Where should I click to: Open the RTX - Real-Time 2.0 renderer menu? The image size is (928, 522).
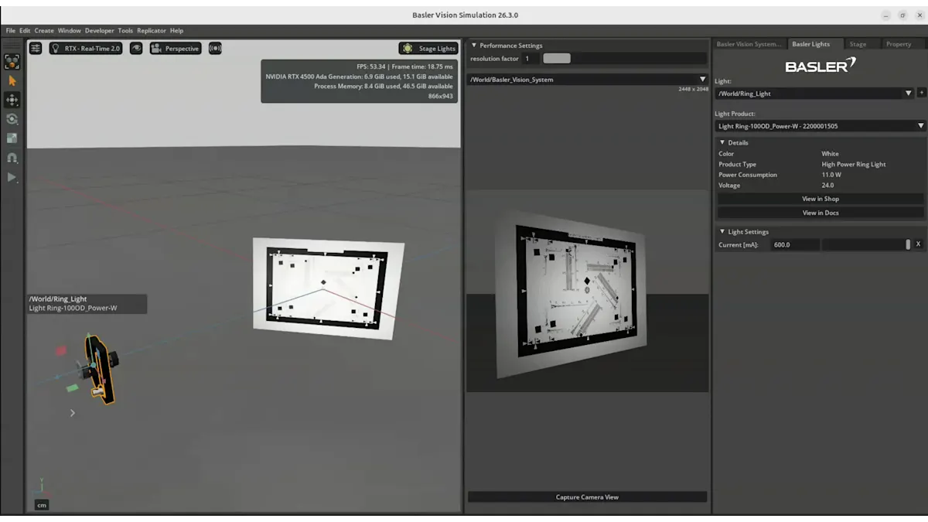click(x=86, y=48)
